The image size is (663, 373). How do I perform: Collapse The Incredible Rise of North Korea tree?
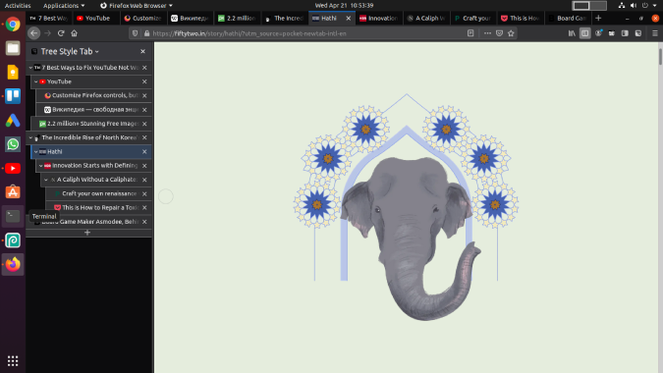pyautogui.click(x=30, y=137)
